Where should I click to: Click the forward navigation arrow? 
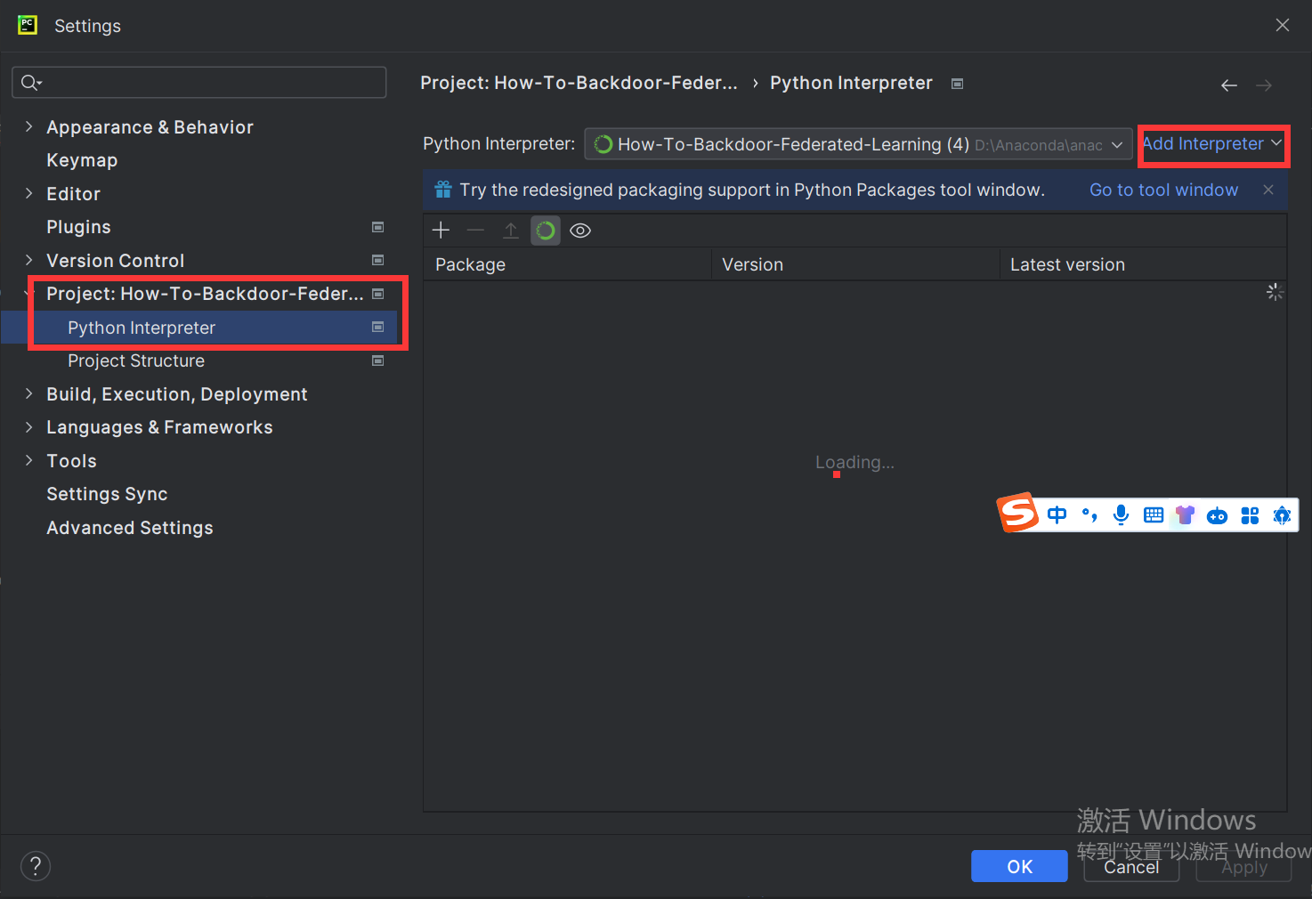tap(1264, 85)
